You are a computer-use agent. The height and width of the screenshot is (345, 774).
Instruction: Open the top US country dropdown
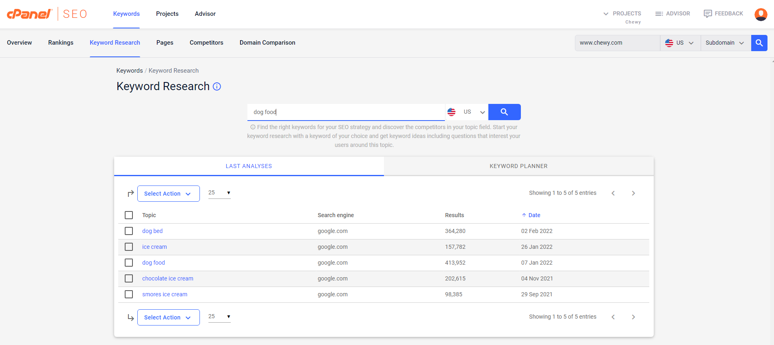coord(680,43)
